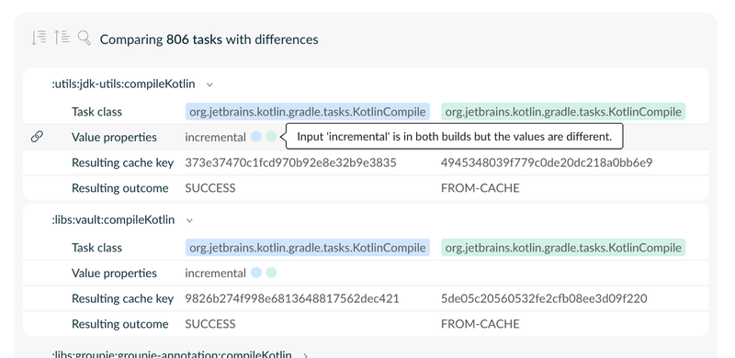Click FROM-CACHE outcome in libs:vault task

[480, 324]
